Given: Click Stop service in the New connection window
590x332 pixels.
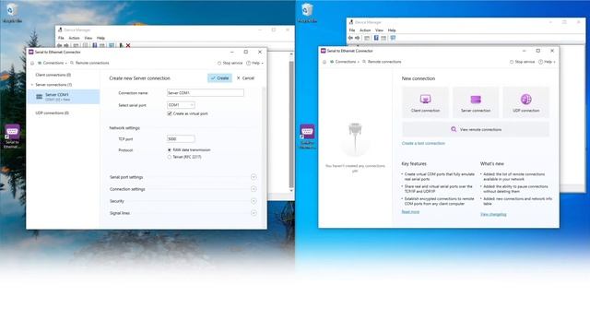Looking at the screenshot, I should 523,62.
